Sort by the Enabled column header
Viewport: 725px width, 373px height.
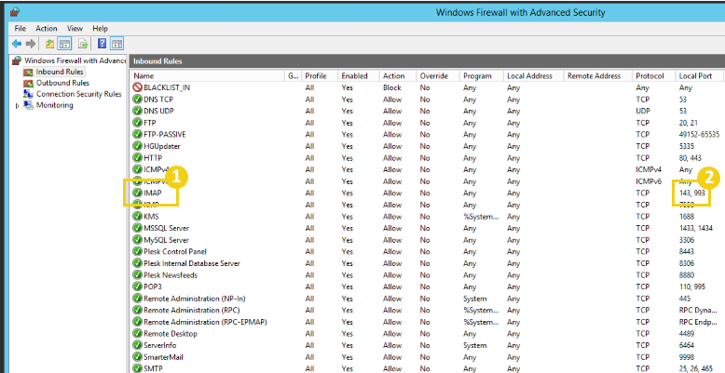point(359,75)
